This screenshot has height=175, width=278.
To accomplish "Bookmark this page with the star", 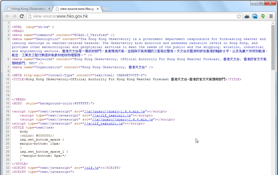I will tap(239, 16).
